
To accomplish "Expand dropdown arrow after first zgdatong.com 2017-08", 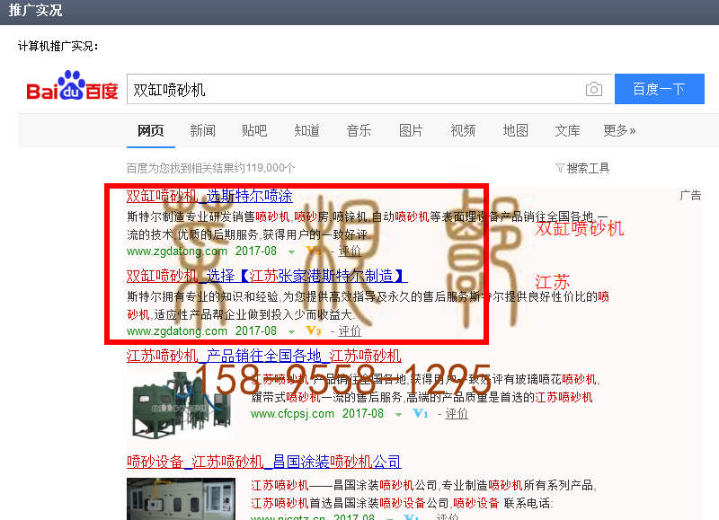I will 291,252.
